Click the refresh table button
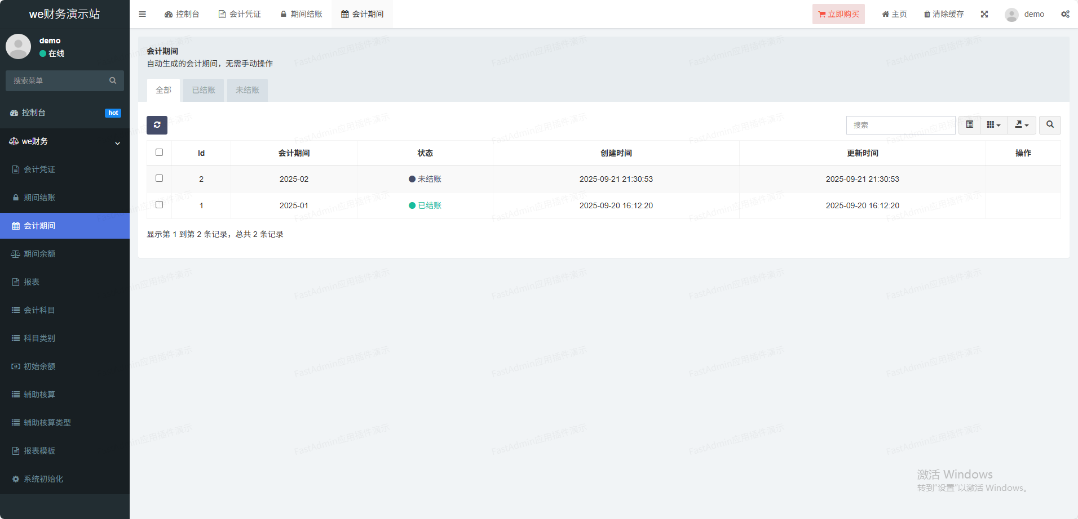This screenshot has height=519, width=1078. [x=157, y=125]
